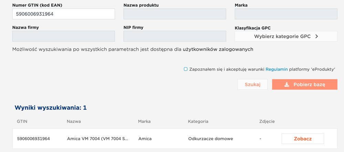Click the Marka column header in results
Image resolution: width=344 pixels, height=152 pixels.
coord(144,121)
